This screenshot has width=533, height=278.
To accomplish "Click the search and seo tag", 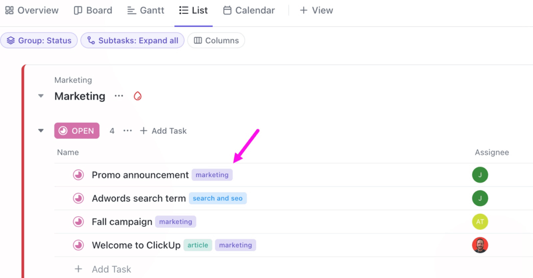I will [218, 199].
